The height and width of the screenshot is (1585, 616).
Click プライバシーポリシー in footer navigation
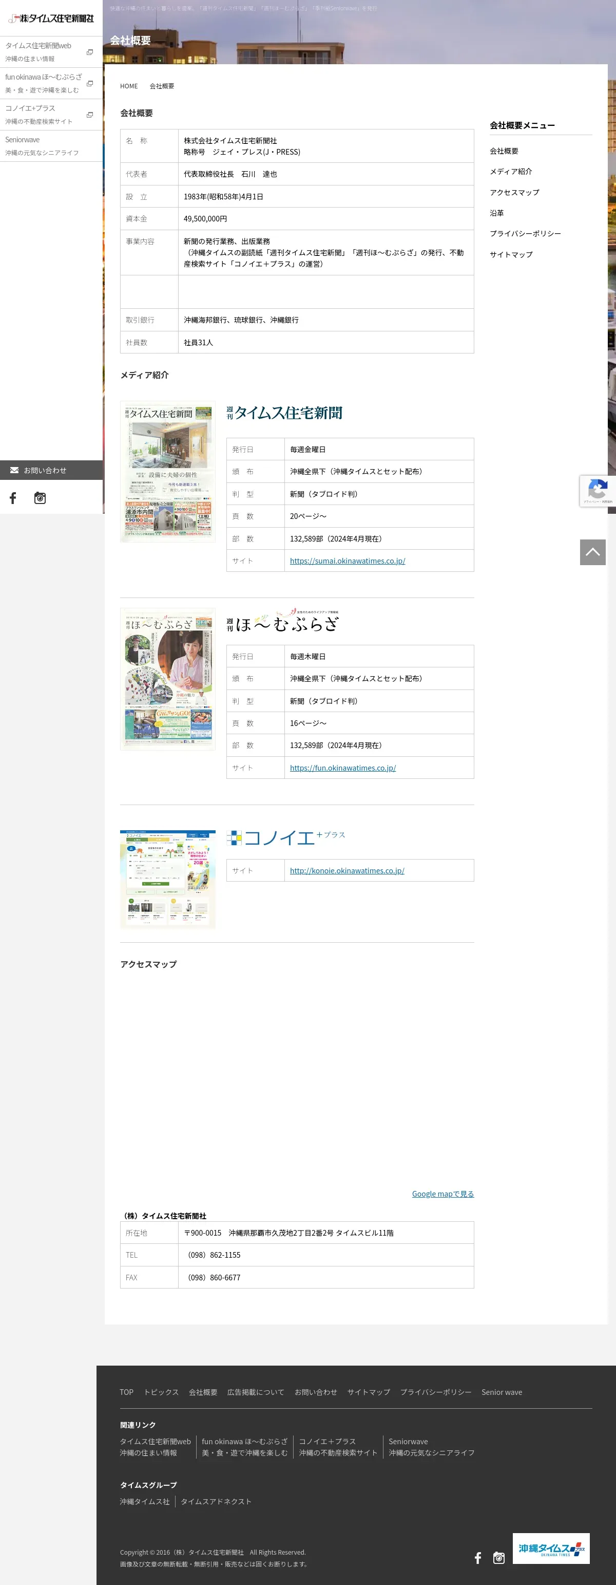click(436, 1392)
